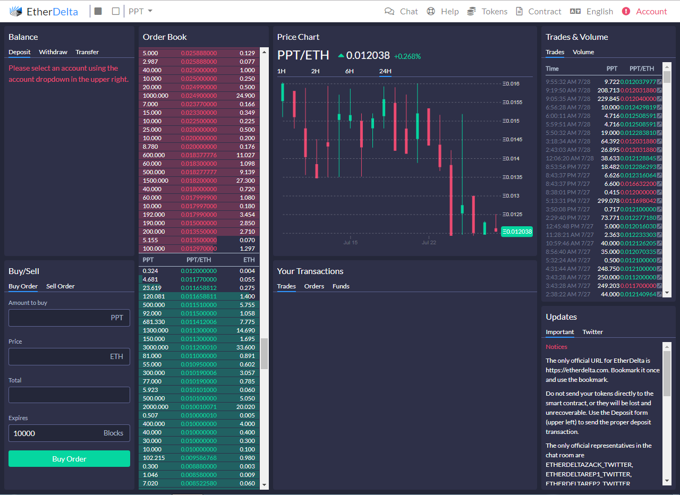Switch to the Sell Order tab
This screenshot has height=495, width=680.
pyautogui.click(x=61, y=286)
